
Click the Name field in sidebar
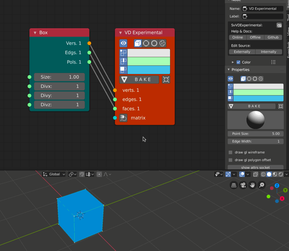click(x=263, y=9)
